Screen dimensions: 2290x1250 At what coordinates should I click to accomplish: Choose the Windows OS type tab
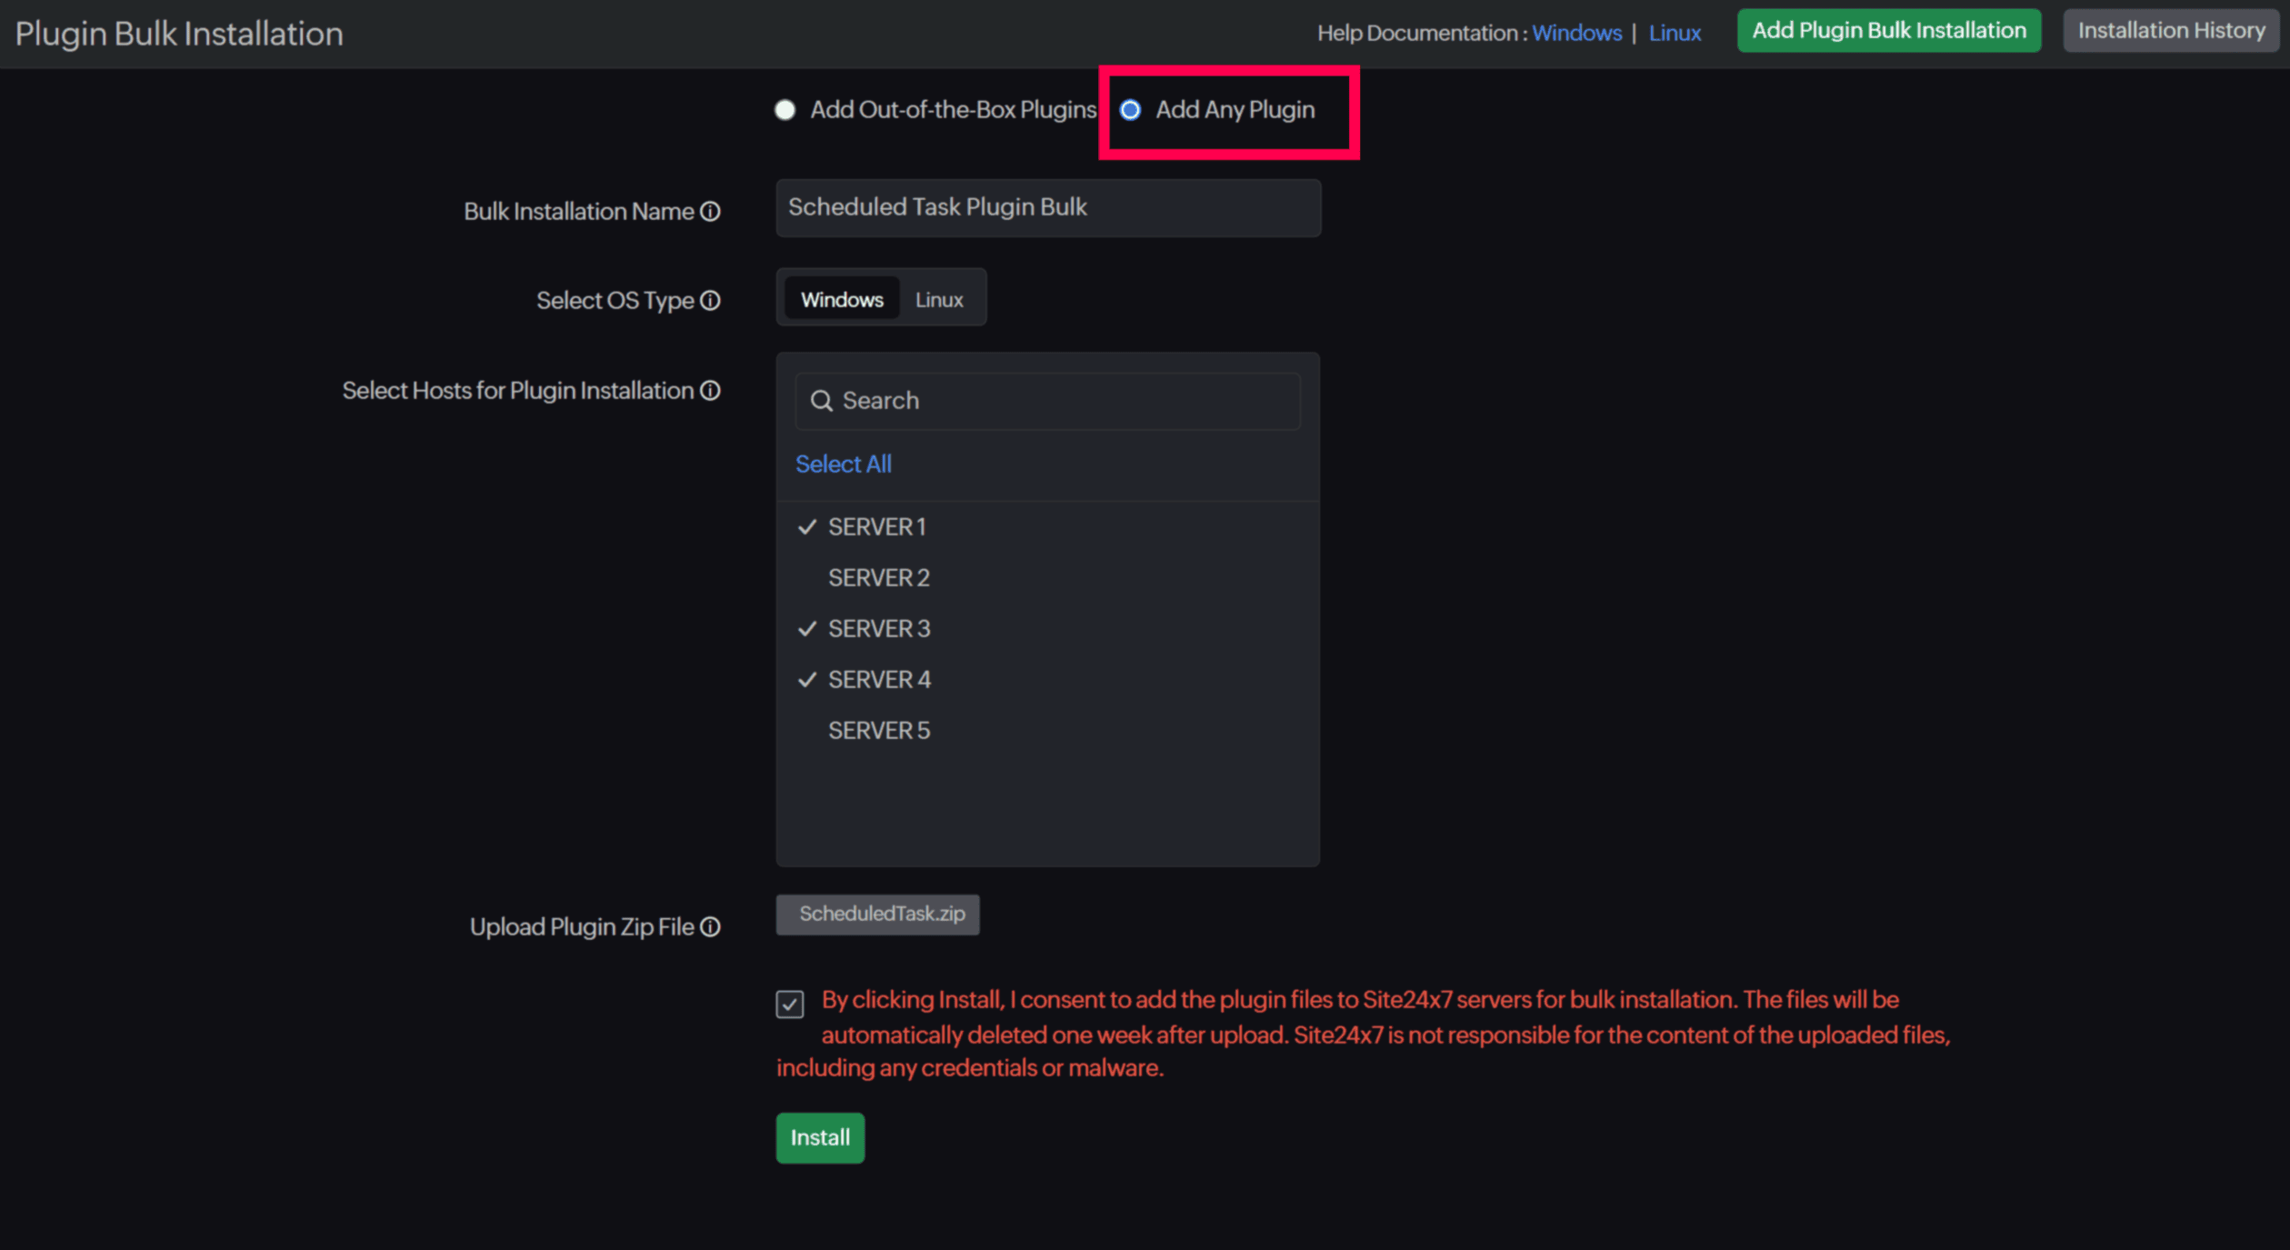click(841, 300)
